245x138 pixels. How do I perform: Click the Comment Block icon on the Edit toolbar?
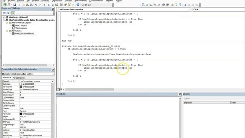pos(176,5)
